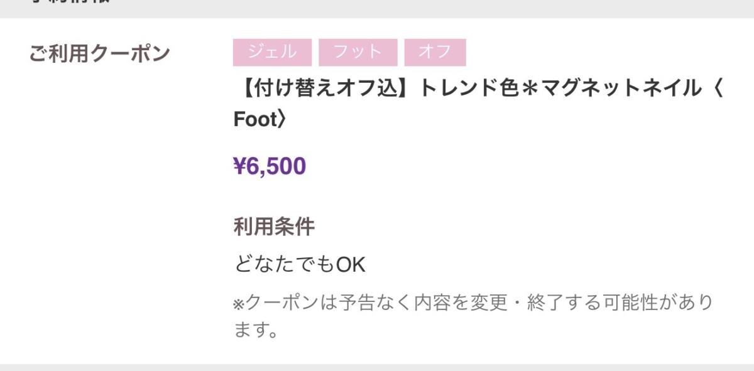Screen dimensions: 754x371
Task: Select the 利用条件 heading
Action: [273, 227]
